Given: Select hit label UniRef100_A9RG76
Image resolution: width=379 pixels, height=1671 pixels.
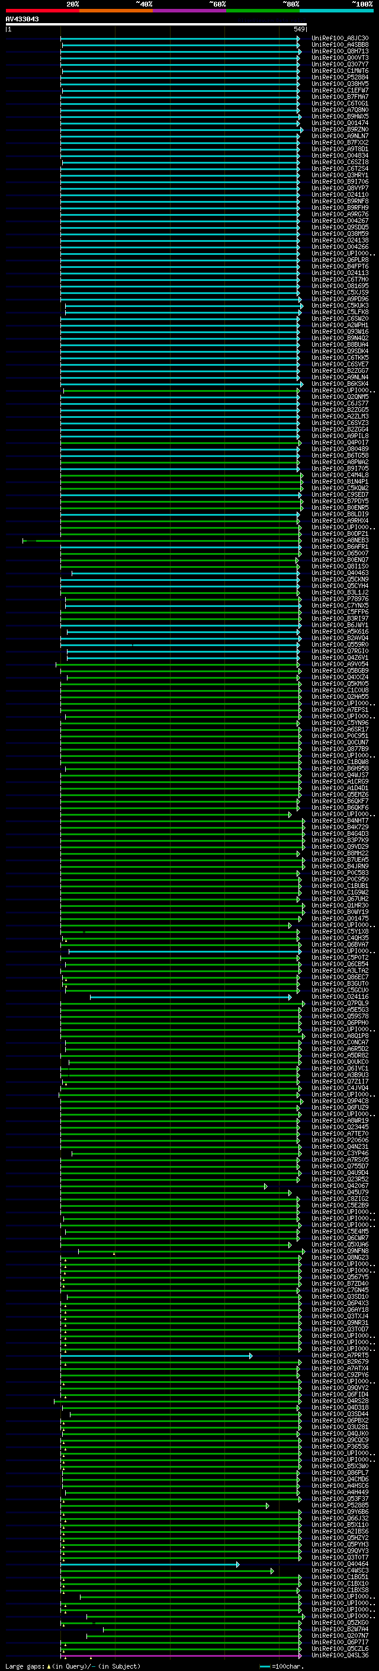Looking at the screenshot, I should 340,214.
